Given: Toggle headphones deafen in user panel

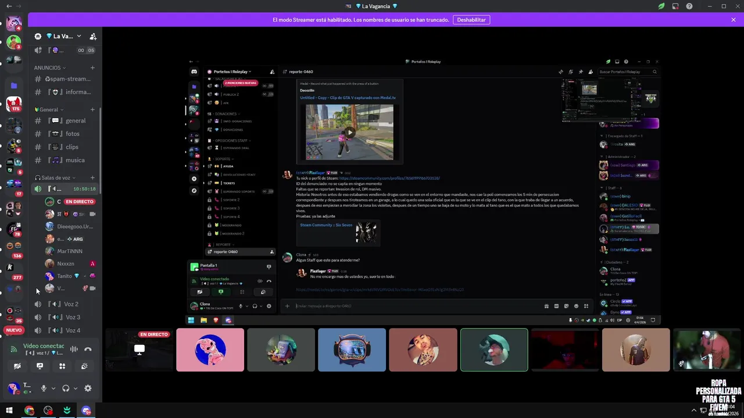Looking at the screenshot, I should 66,388.
